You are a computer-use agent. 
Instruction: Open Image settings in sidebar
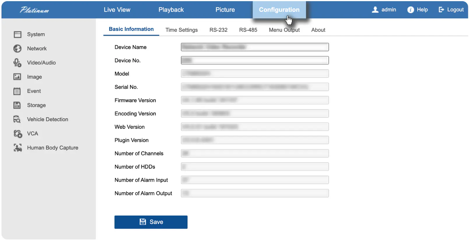pos(34,77)
